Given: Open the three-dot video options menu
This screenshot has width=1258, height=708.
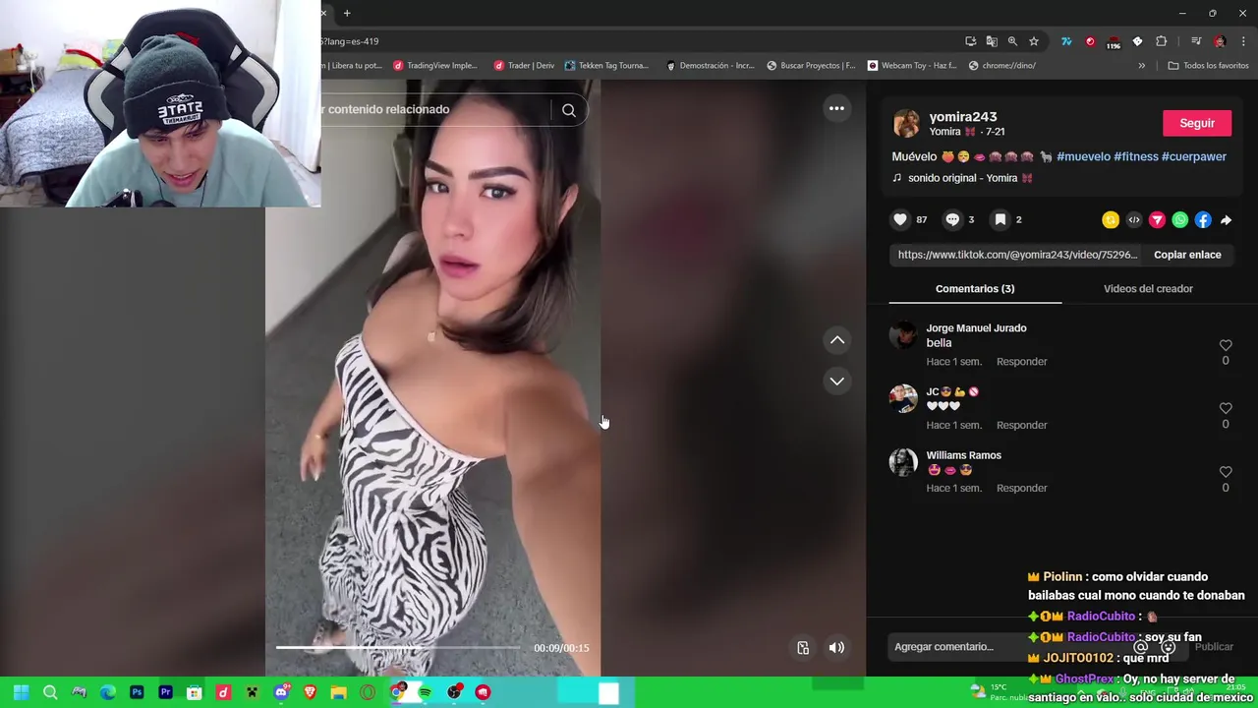Looking at the screenshot, I should pyautogui.click(x=836, y=108).
